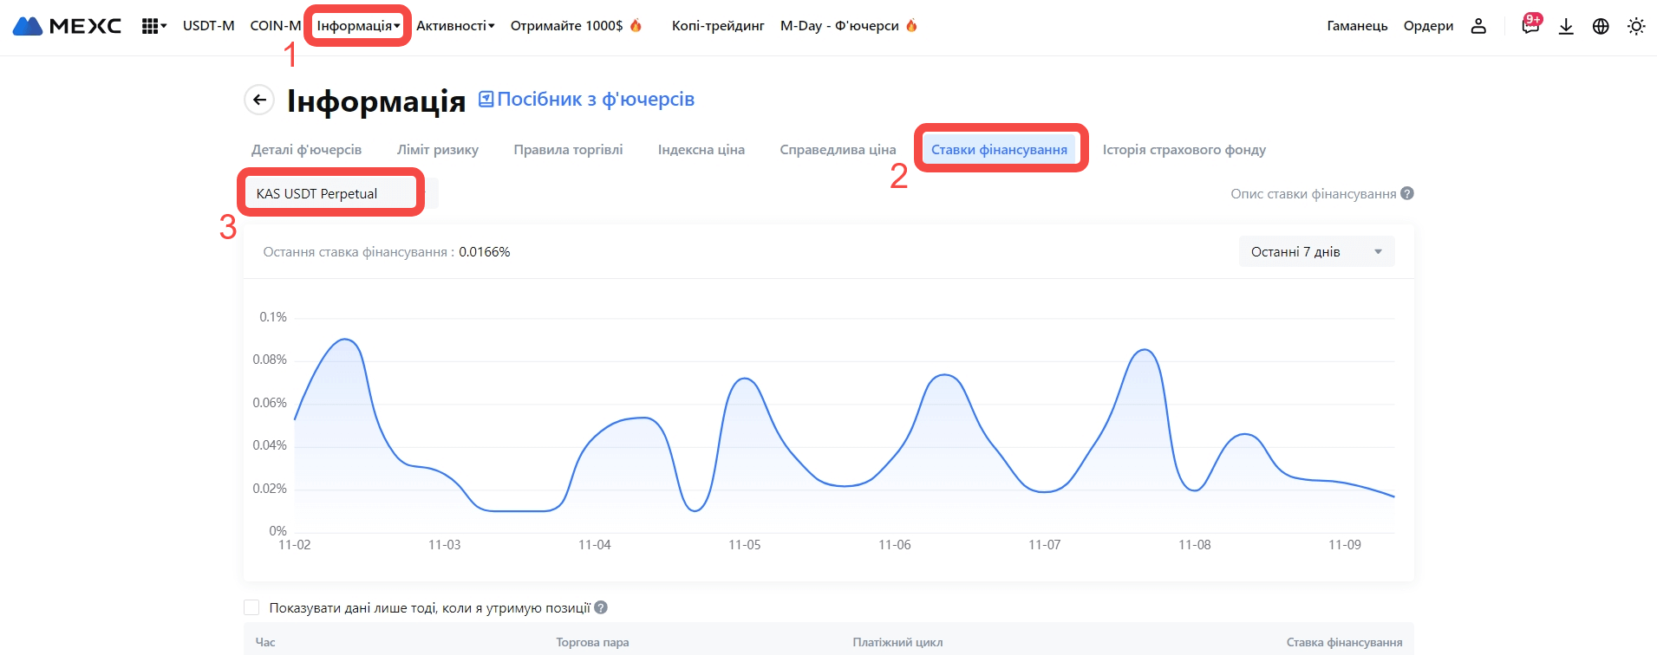Expand the Інформація dropdown menu

358,26
